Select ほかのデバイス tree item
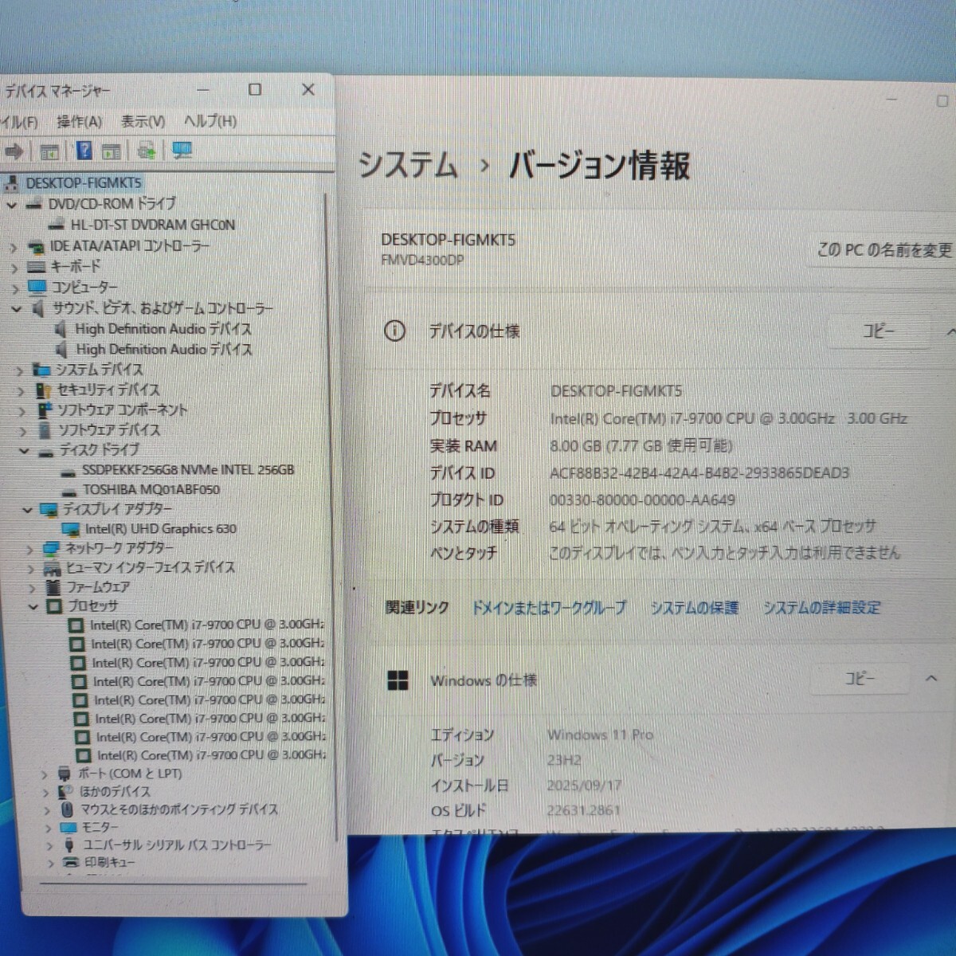 tap(115, 792)
